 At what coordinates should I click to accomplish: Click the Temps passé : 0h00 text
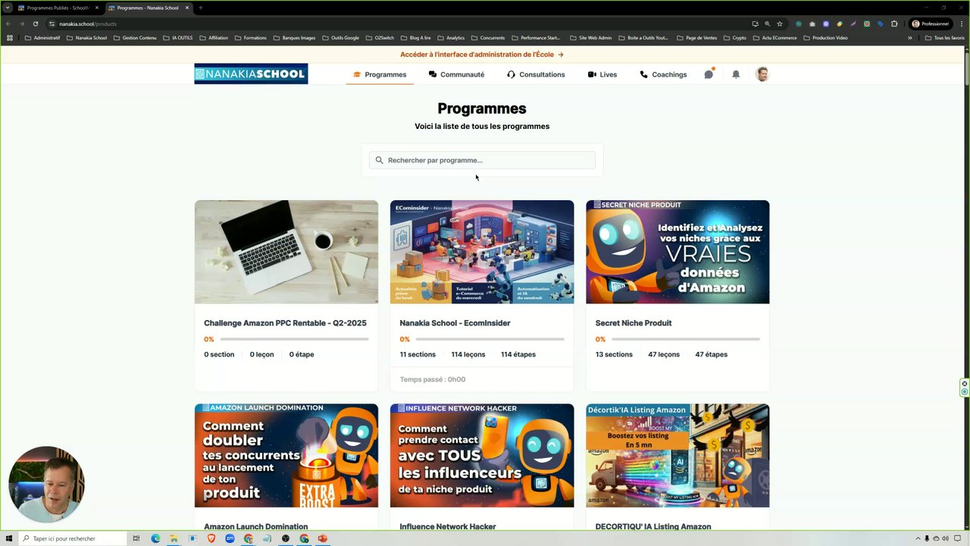pyautogui.click(x=433, y=379)
